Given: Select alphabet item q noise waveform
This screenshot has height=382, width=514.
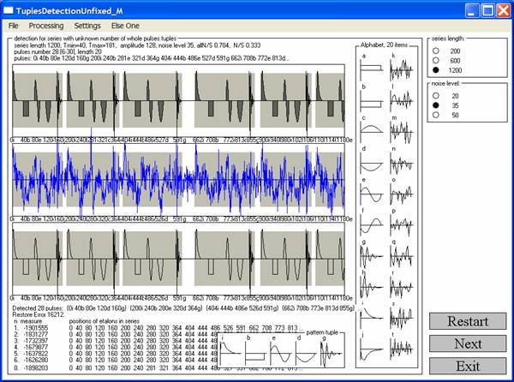Looking at the screenshot, I should point(401,256).
